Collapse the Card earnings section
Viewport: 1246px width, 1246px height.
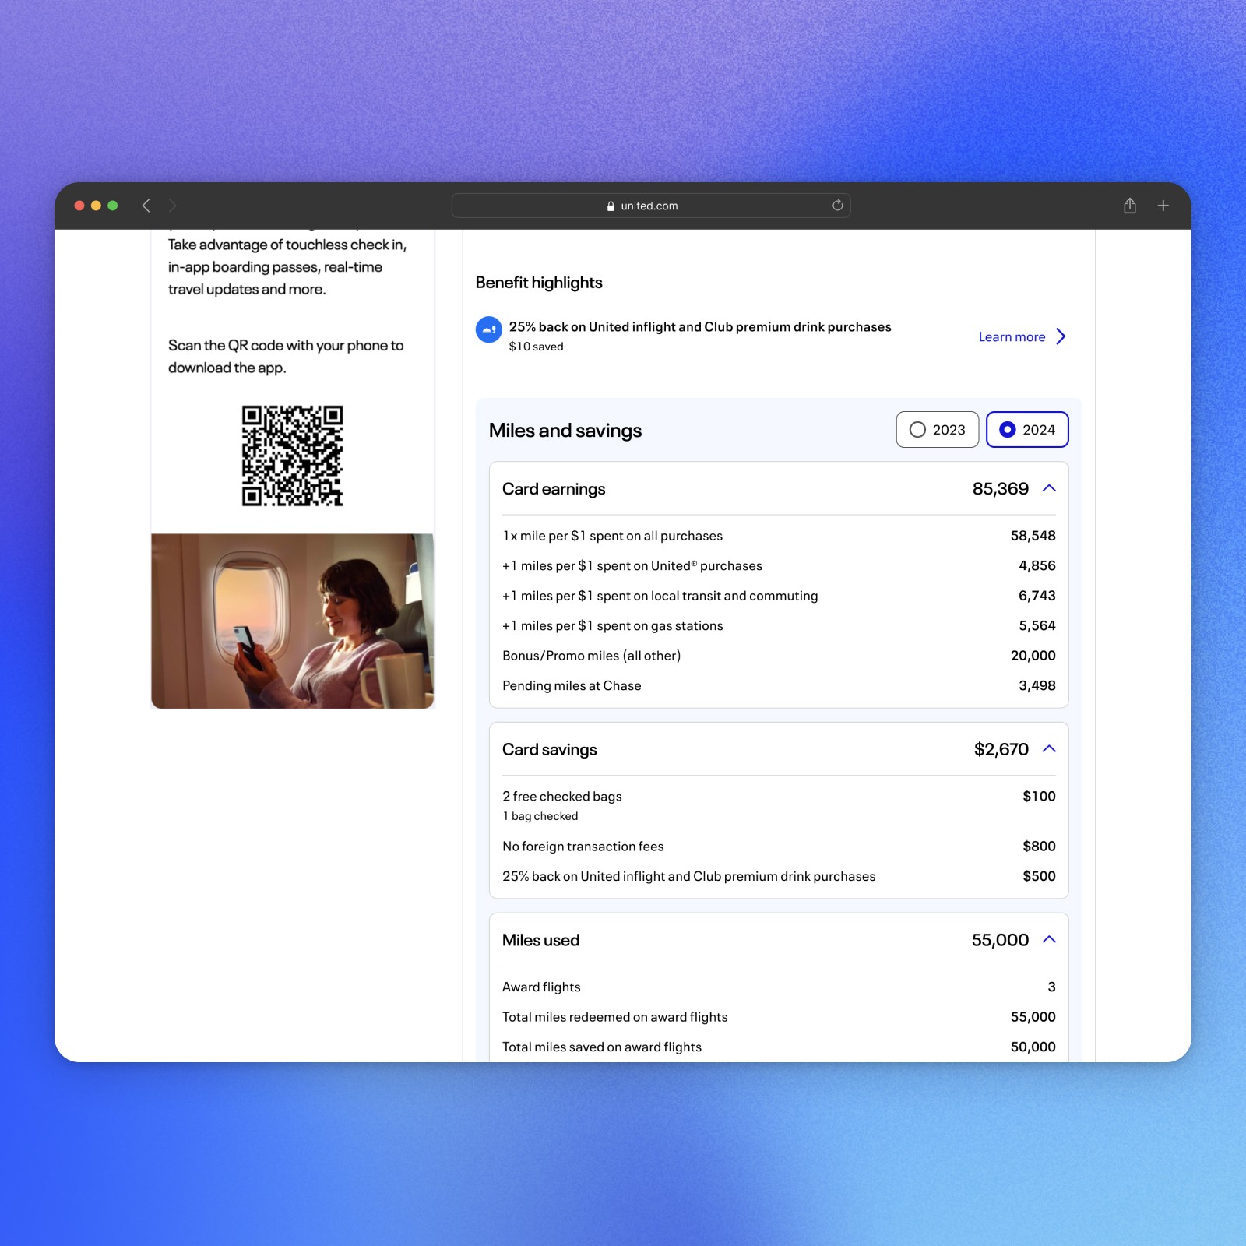pyautogui.click(x=1049, y=488)
